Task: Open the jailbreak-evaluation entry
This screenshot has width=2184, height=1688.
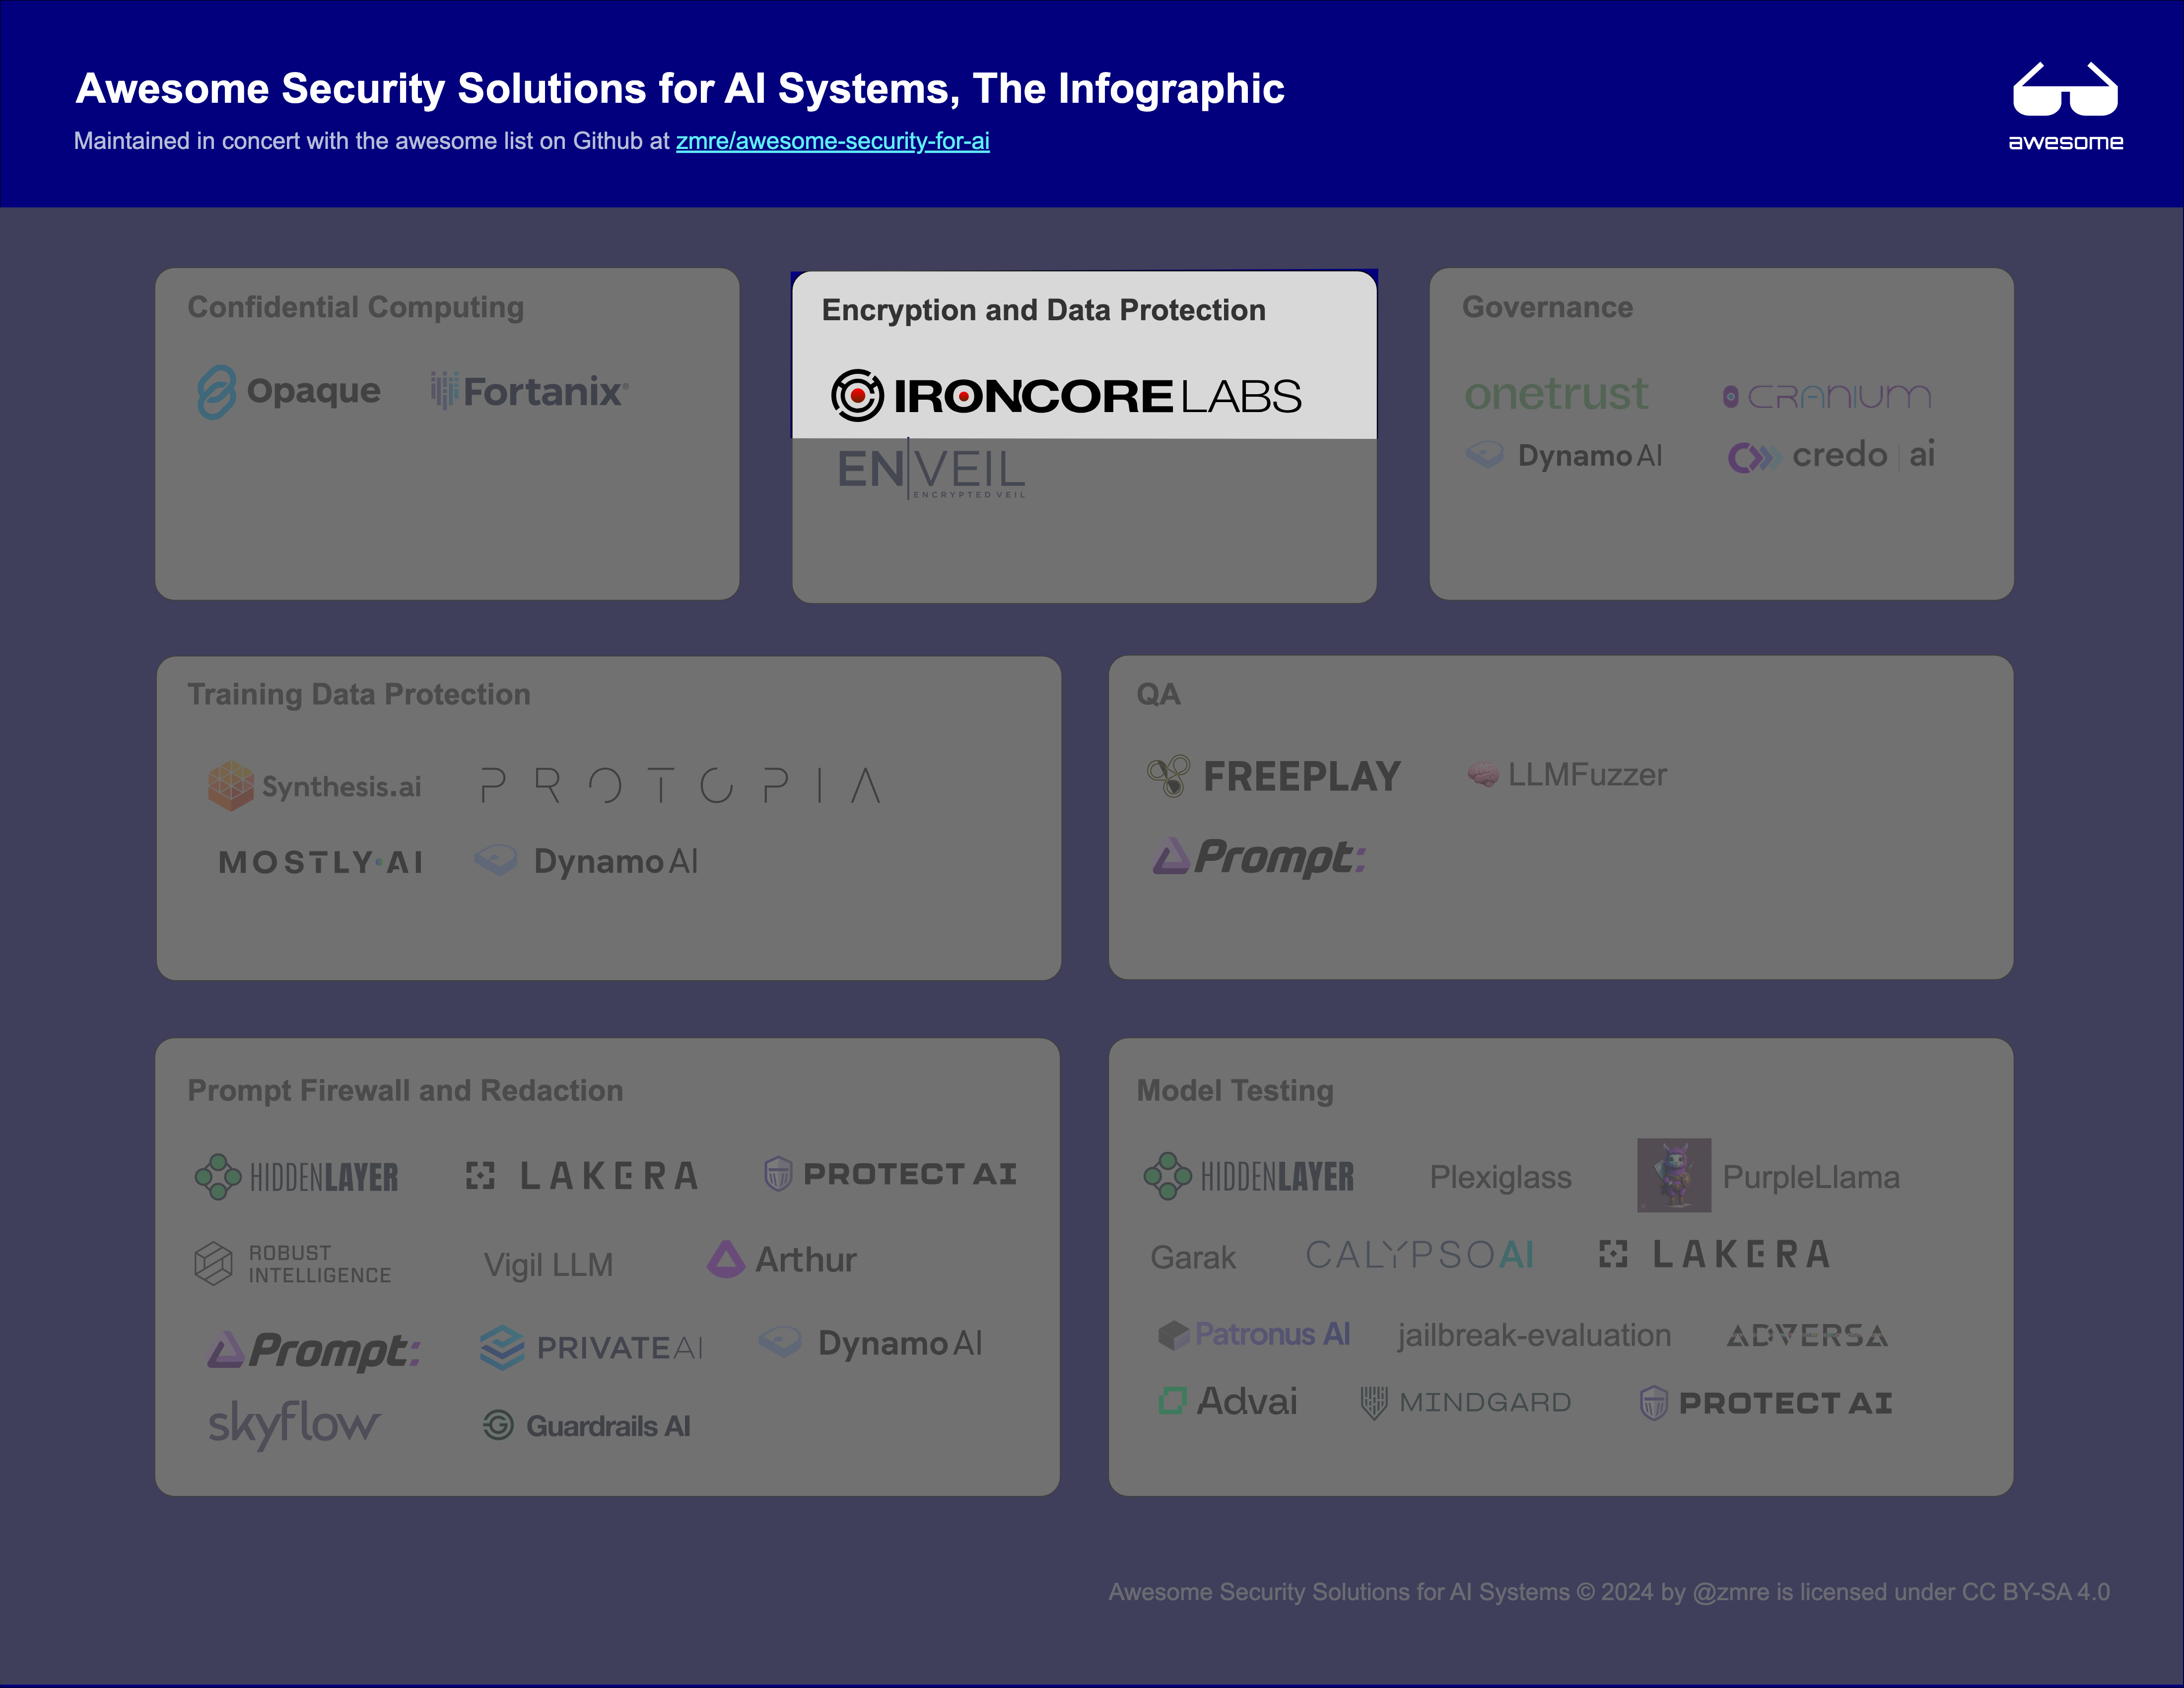Action: click(x=1534, y=1335)
